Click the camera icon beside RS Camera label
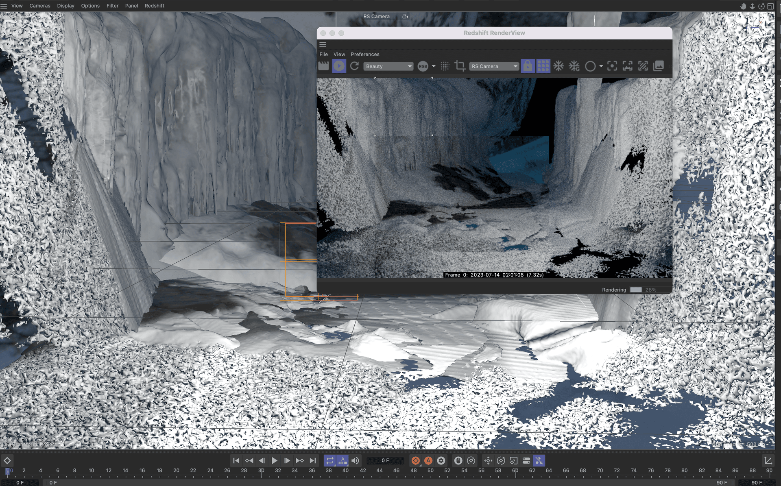Viewport: 781px width, 486px height. tap(405, 16)
